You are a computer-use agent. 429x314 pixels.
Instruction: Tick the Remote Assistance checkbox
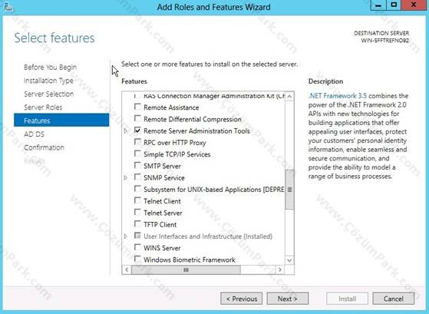[137, 107]
